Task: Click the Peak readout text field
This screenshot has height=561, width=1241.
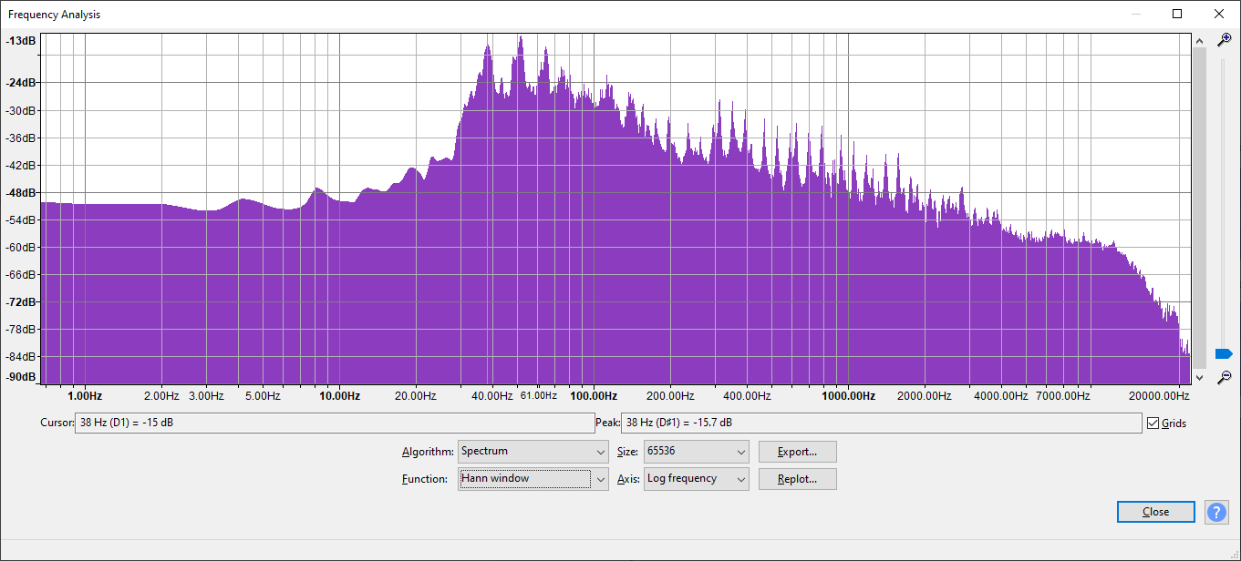Action: click(880, 423)
